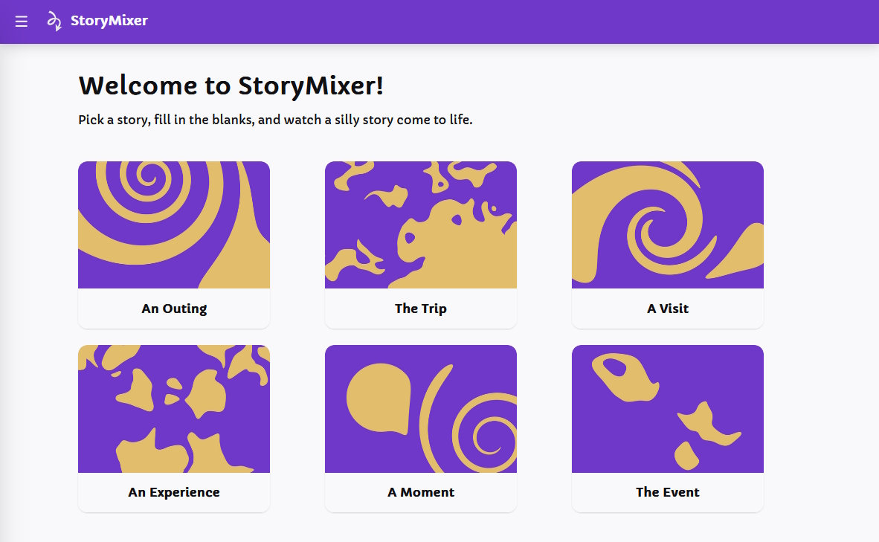Select the 'The Trip' story card
Image resolution: width=879 pixels, height=542 pixels.
(x=420, y=244)
